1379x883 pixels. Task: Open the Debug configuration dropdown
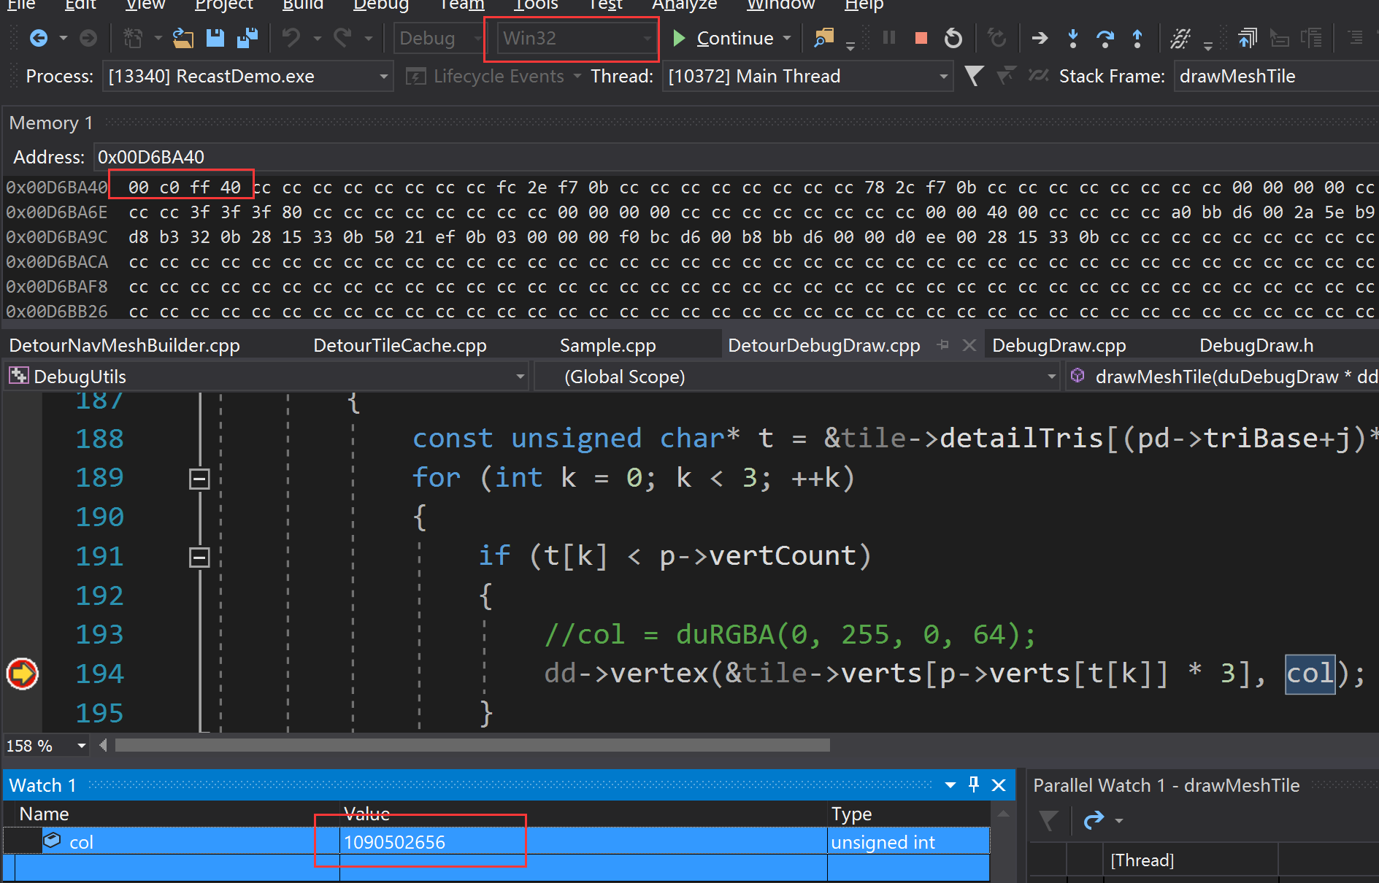(x=439, y=38)
